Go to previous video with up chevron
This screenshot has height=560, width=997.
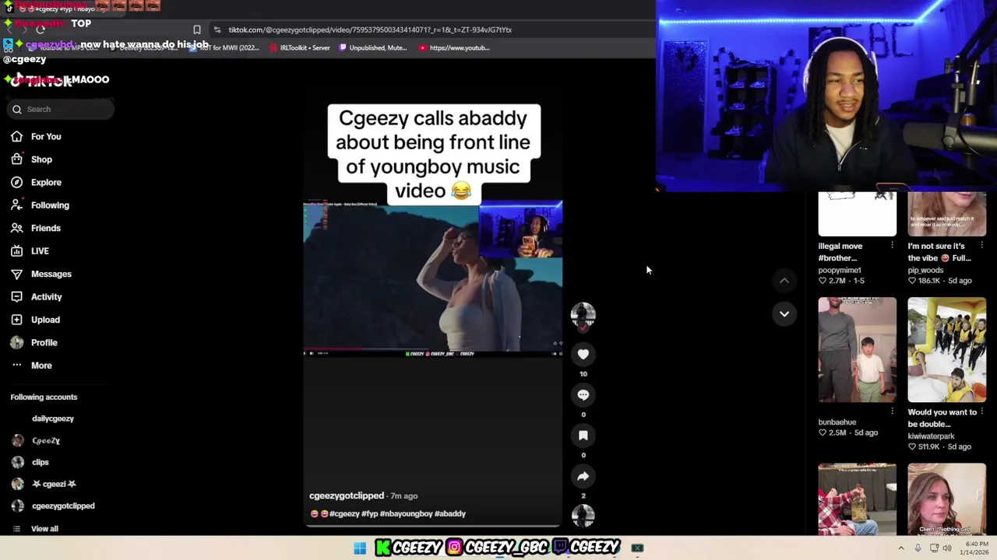pyautogui.click(x=784, y=281)
